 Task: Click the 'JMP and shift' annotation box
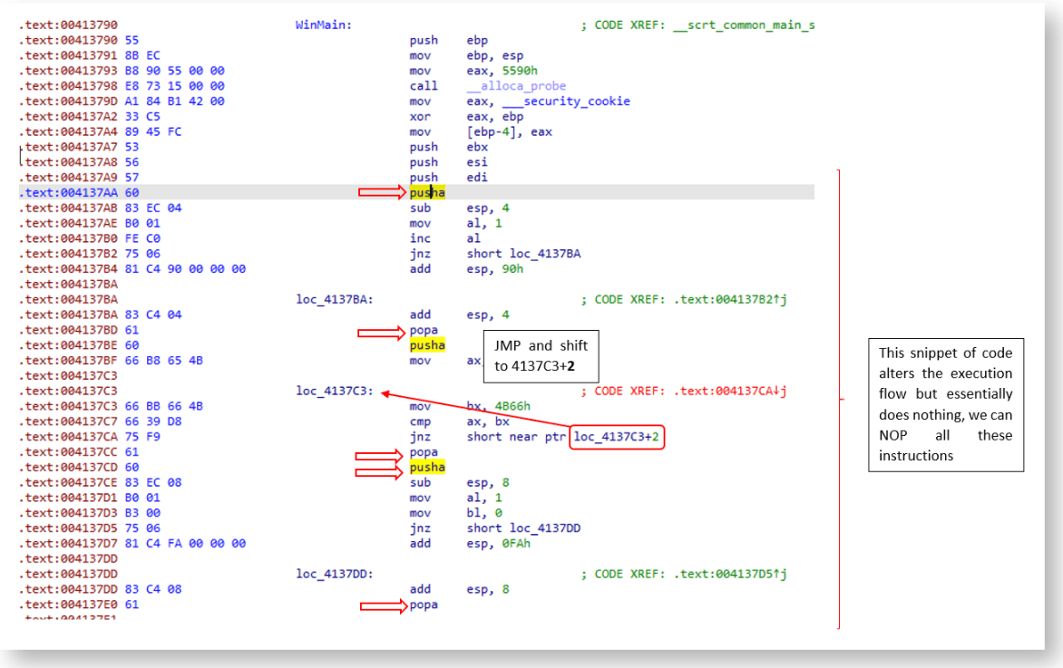click(541, 355)
